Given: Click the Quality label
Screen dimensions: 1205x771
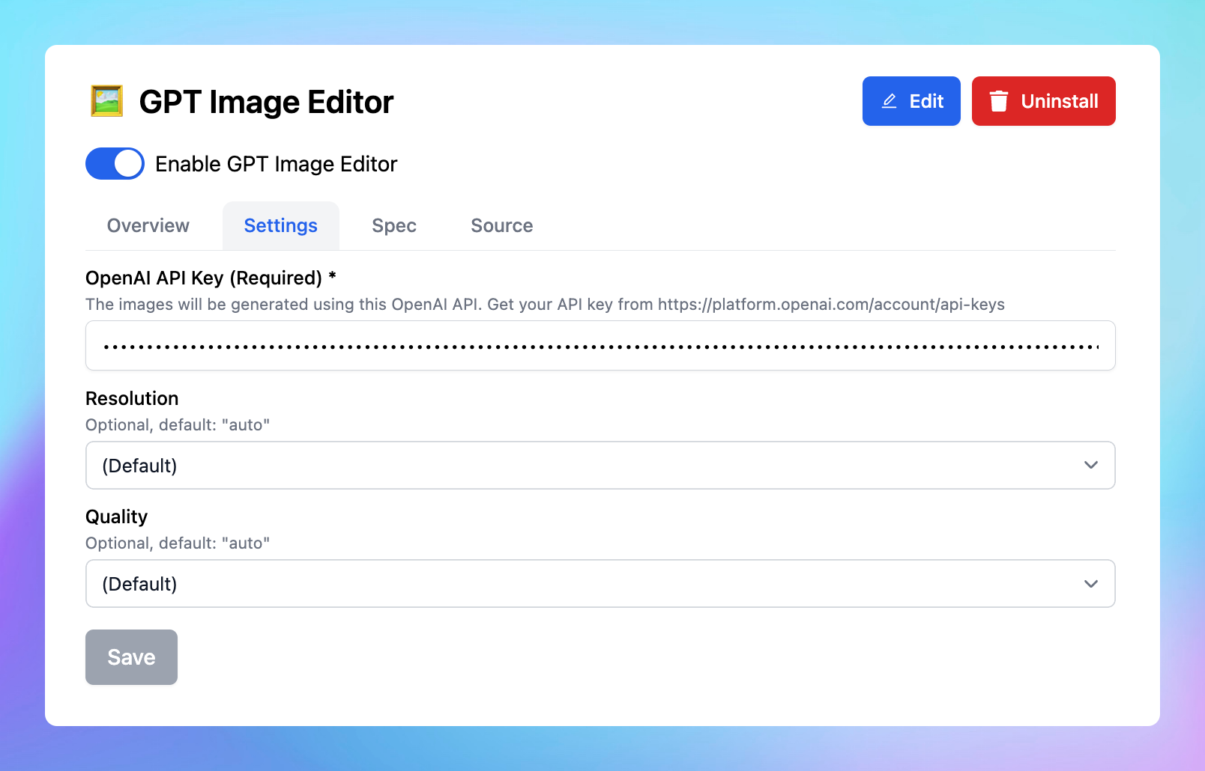Looking at the screenshot, I should click(116, 517).
